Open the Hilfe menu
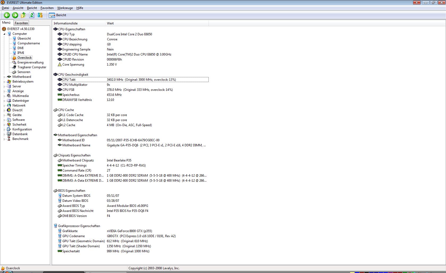 [x=80, y=8]
